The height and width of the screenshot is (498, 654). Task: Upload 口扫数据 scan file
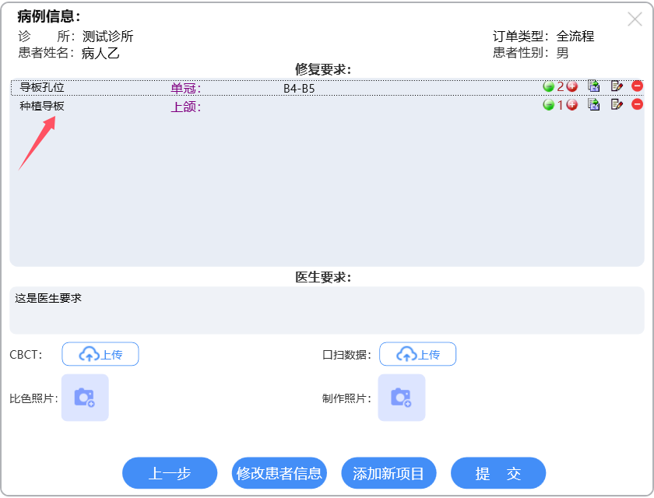(417, 354)
